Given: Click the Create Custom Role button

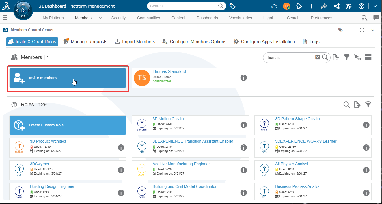Looking at the screenshot, I should click(x=68, y=125).
